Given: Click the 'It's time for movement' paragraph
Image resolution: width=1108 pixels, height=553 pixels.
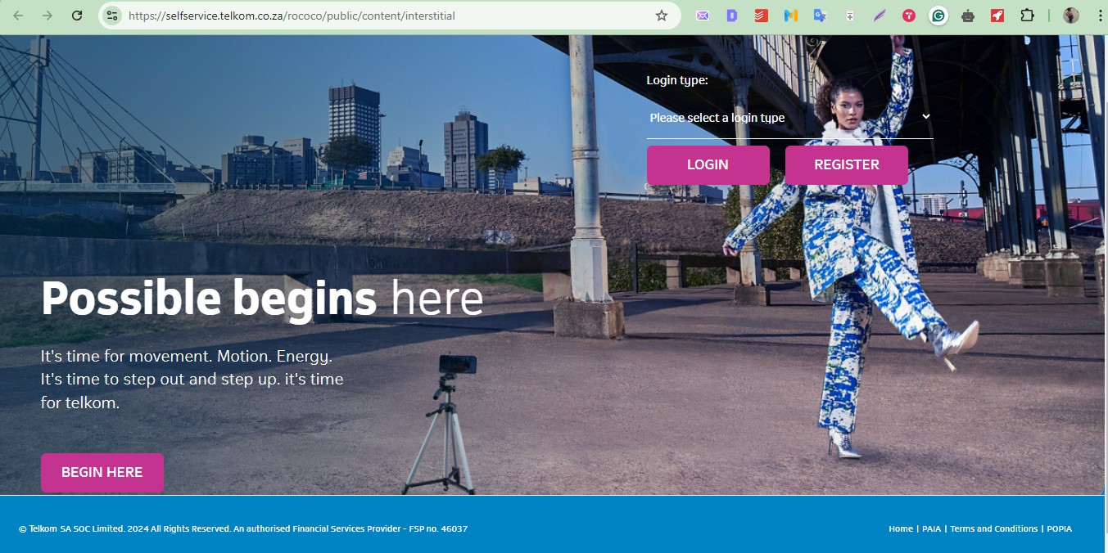Looking at the screenshot, I should 192,380.
